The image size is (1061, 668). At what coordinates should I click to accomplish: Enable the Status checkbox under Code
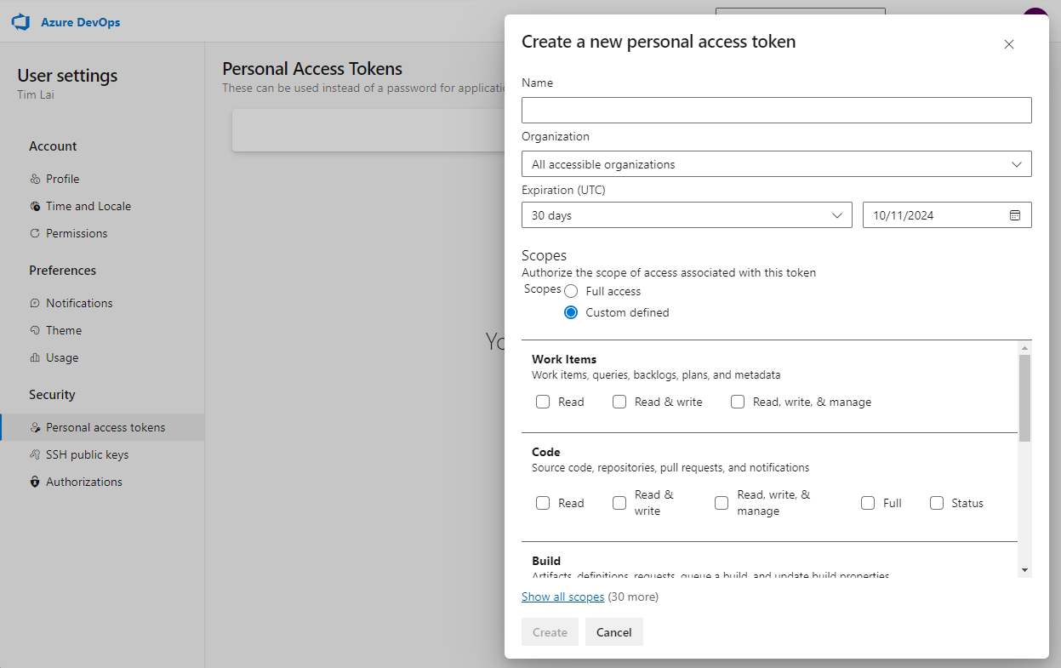(x=937, y=503)
